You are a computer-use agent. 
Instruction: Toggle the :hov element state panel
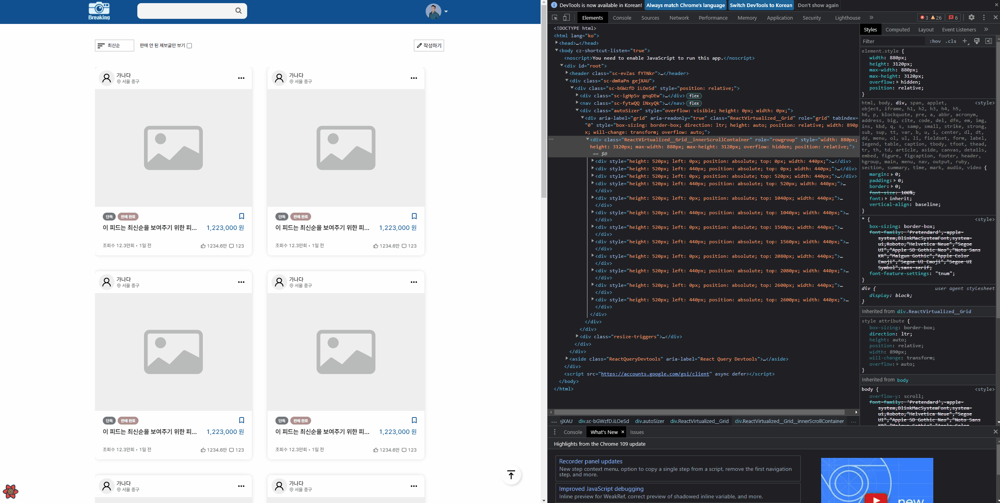935,41
